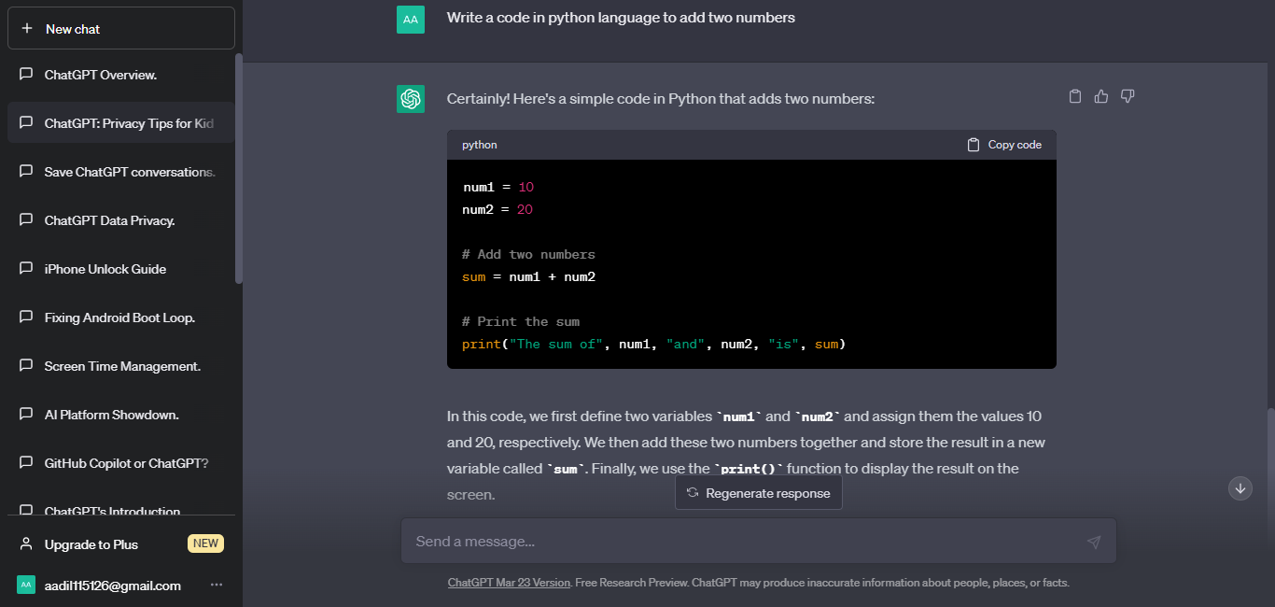Open the ChatGPT Mar 23 Version link
The width and height of the screenshot is (1275, 607).
coord(509,583)
